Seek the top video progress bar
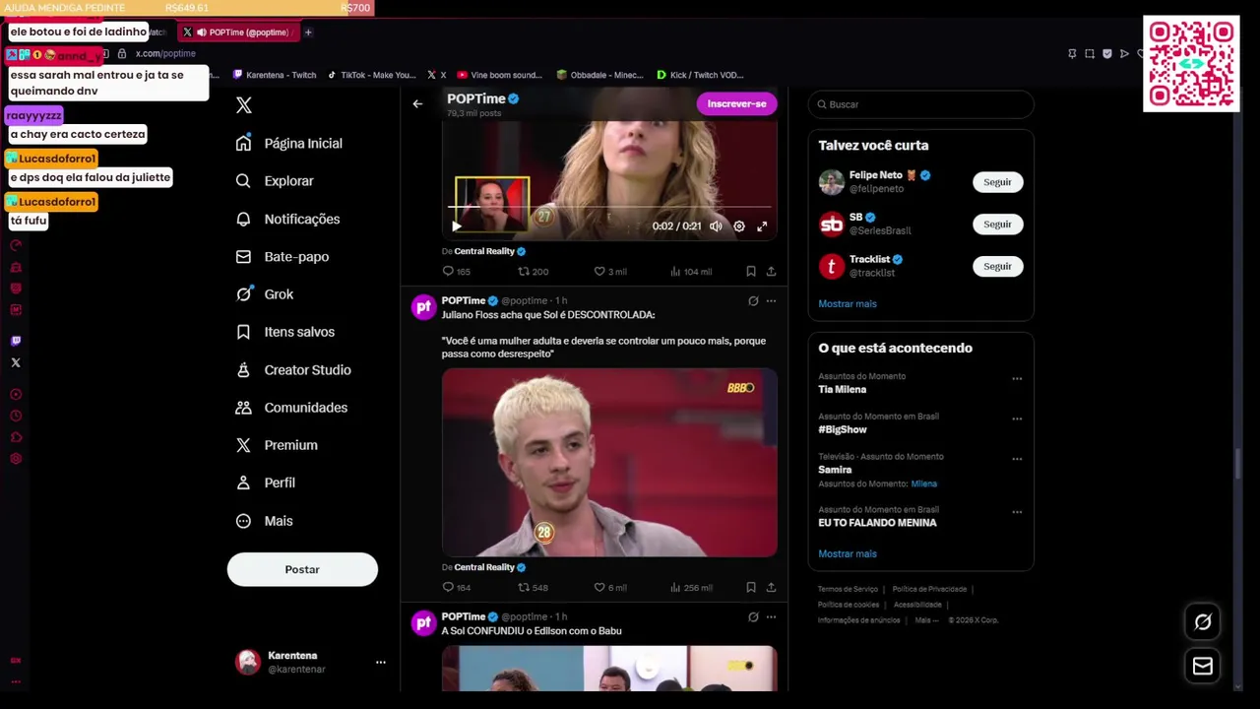Screen dimensions: 1260x709 (608, 208)
